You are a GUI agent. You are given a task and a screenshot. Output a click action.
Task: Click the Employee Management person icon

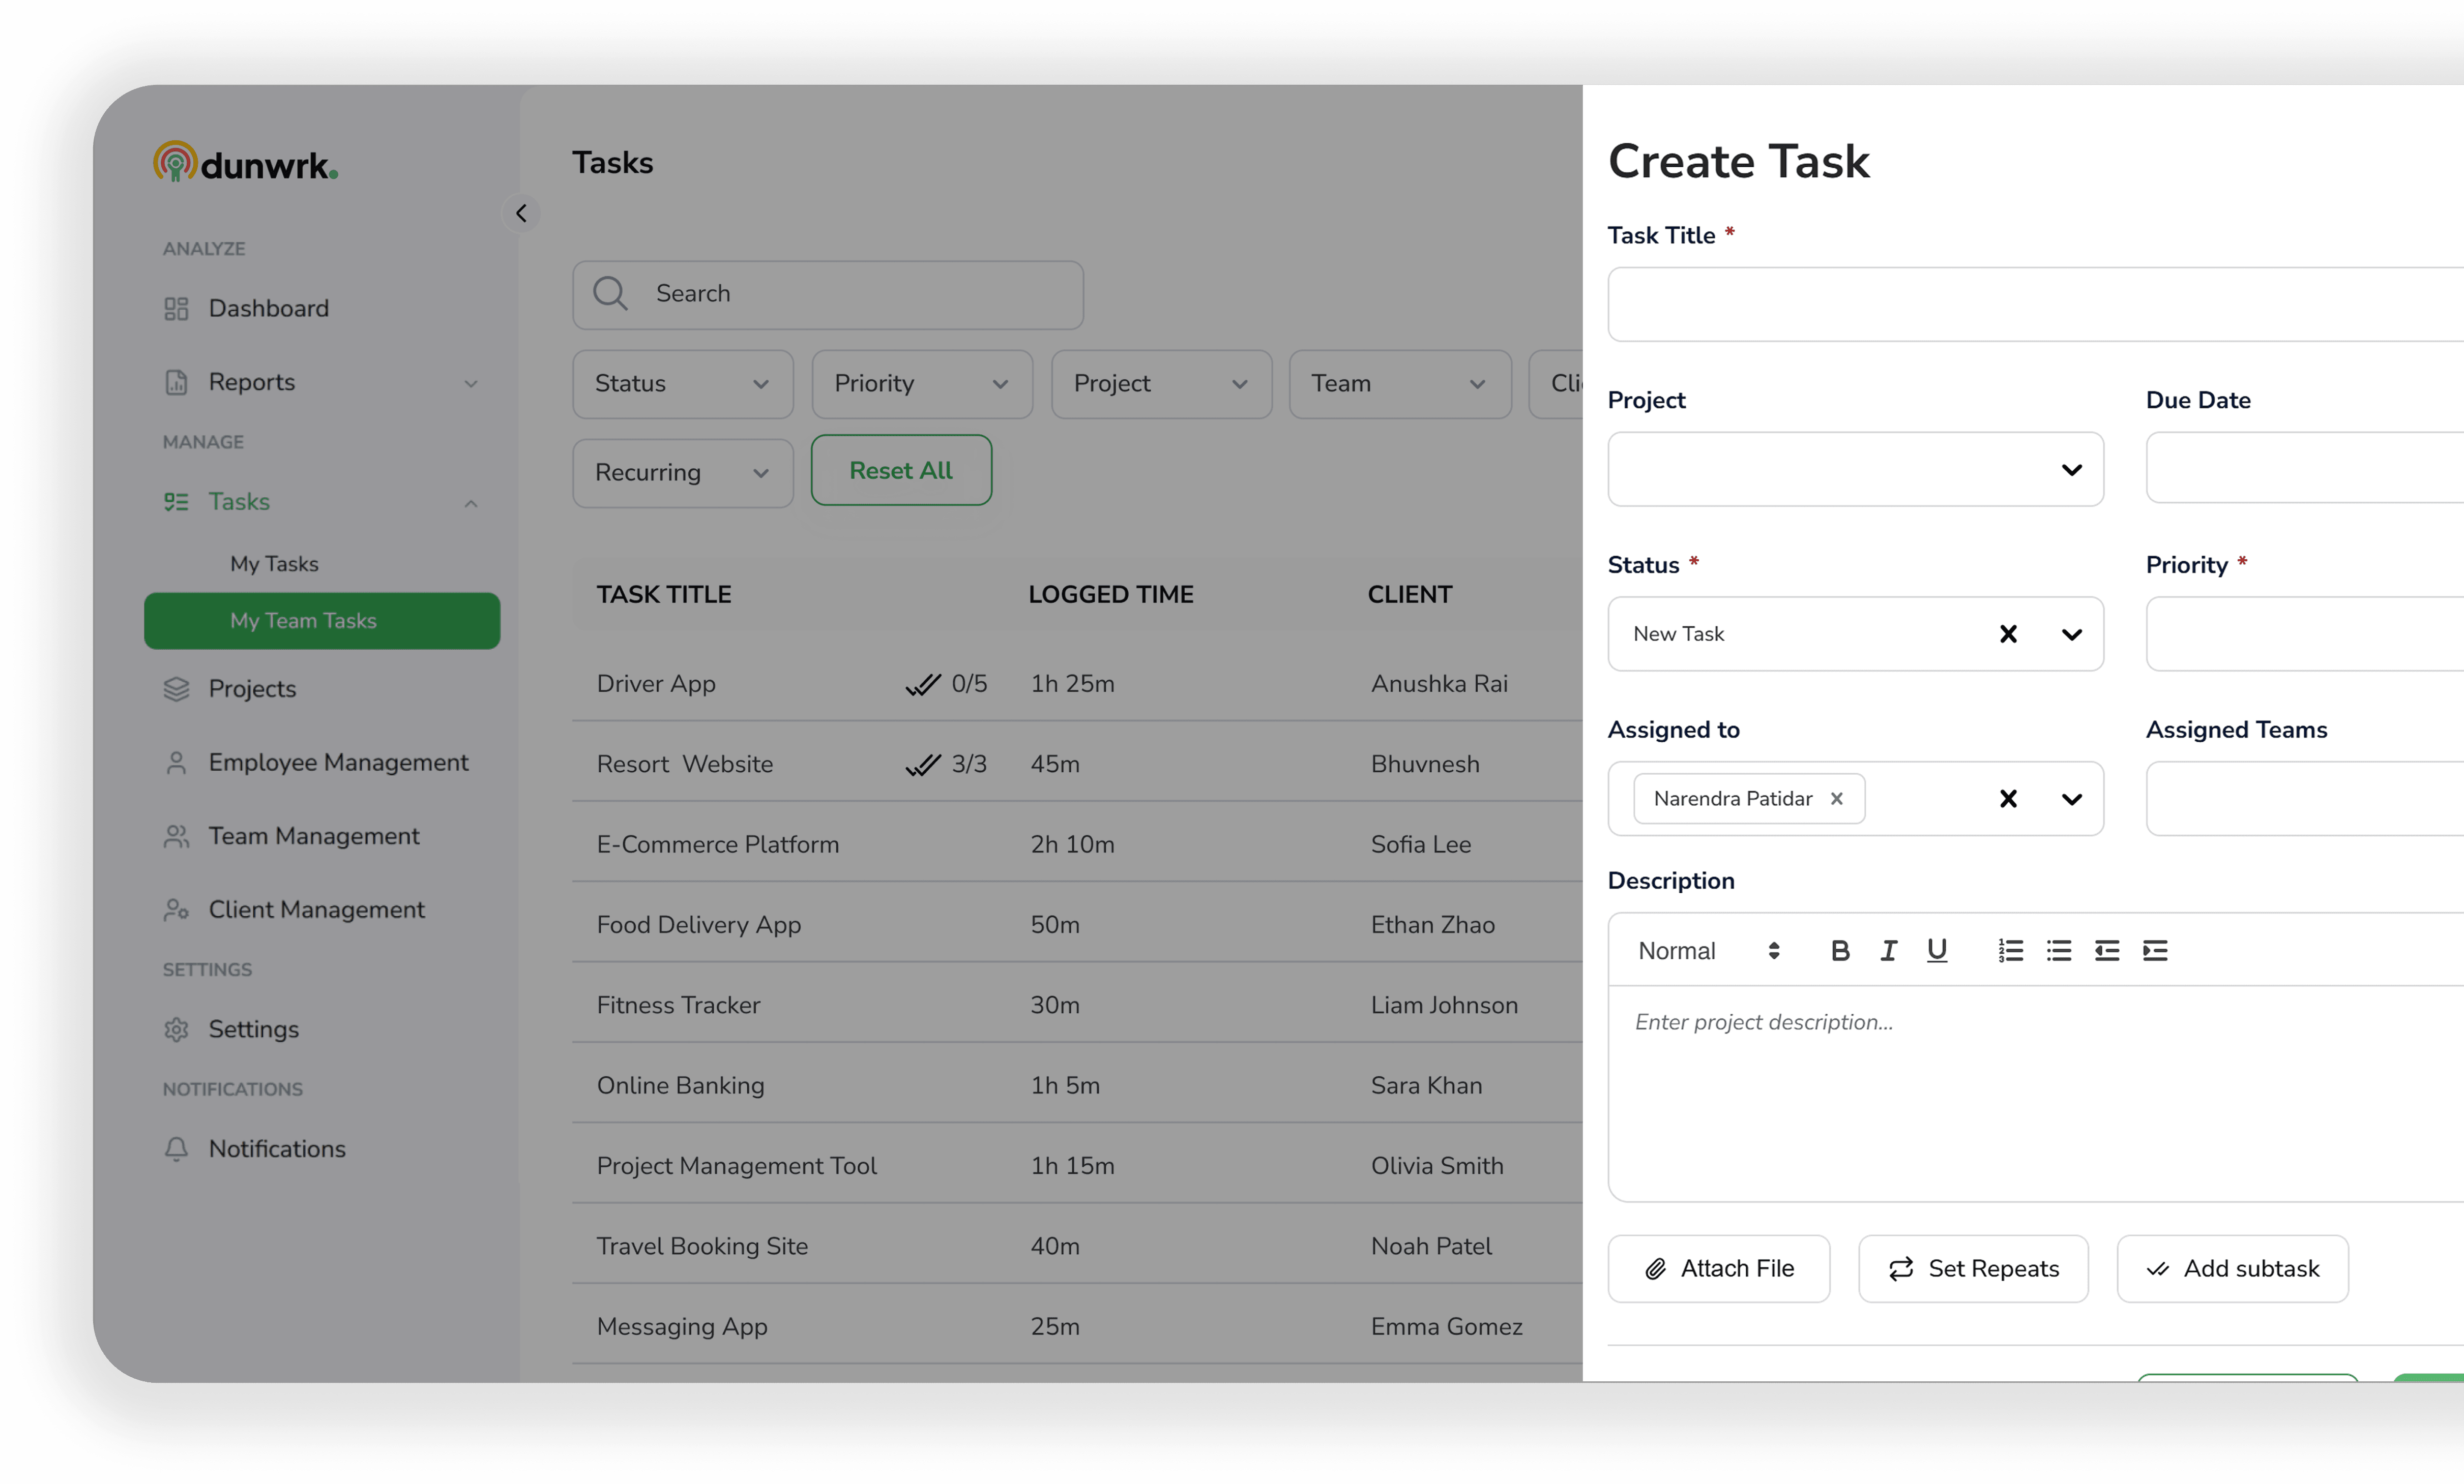point(176,762)
